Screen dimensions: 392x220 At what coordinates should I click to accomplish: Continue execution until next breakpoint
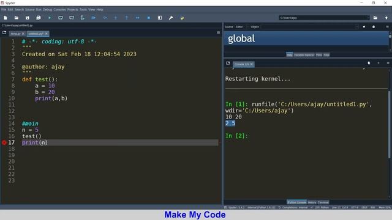pos(137,18)
